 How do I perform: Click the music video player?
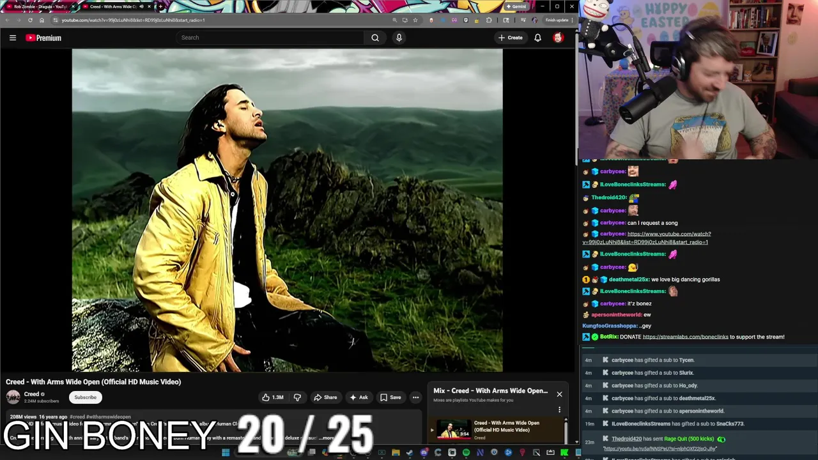[x=287, y=210]
